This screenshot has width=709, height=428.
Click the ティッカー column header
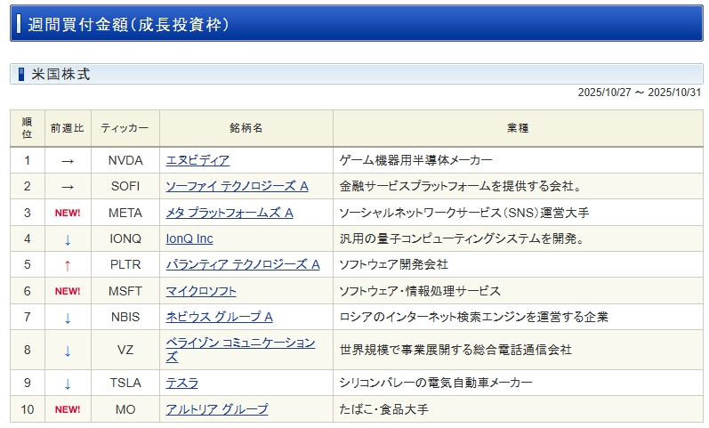point(125,128)
